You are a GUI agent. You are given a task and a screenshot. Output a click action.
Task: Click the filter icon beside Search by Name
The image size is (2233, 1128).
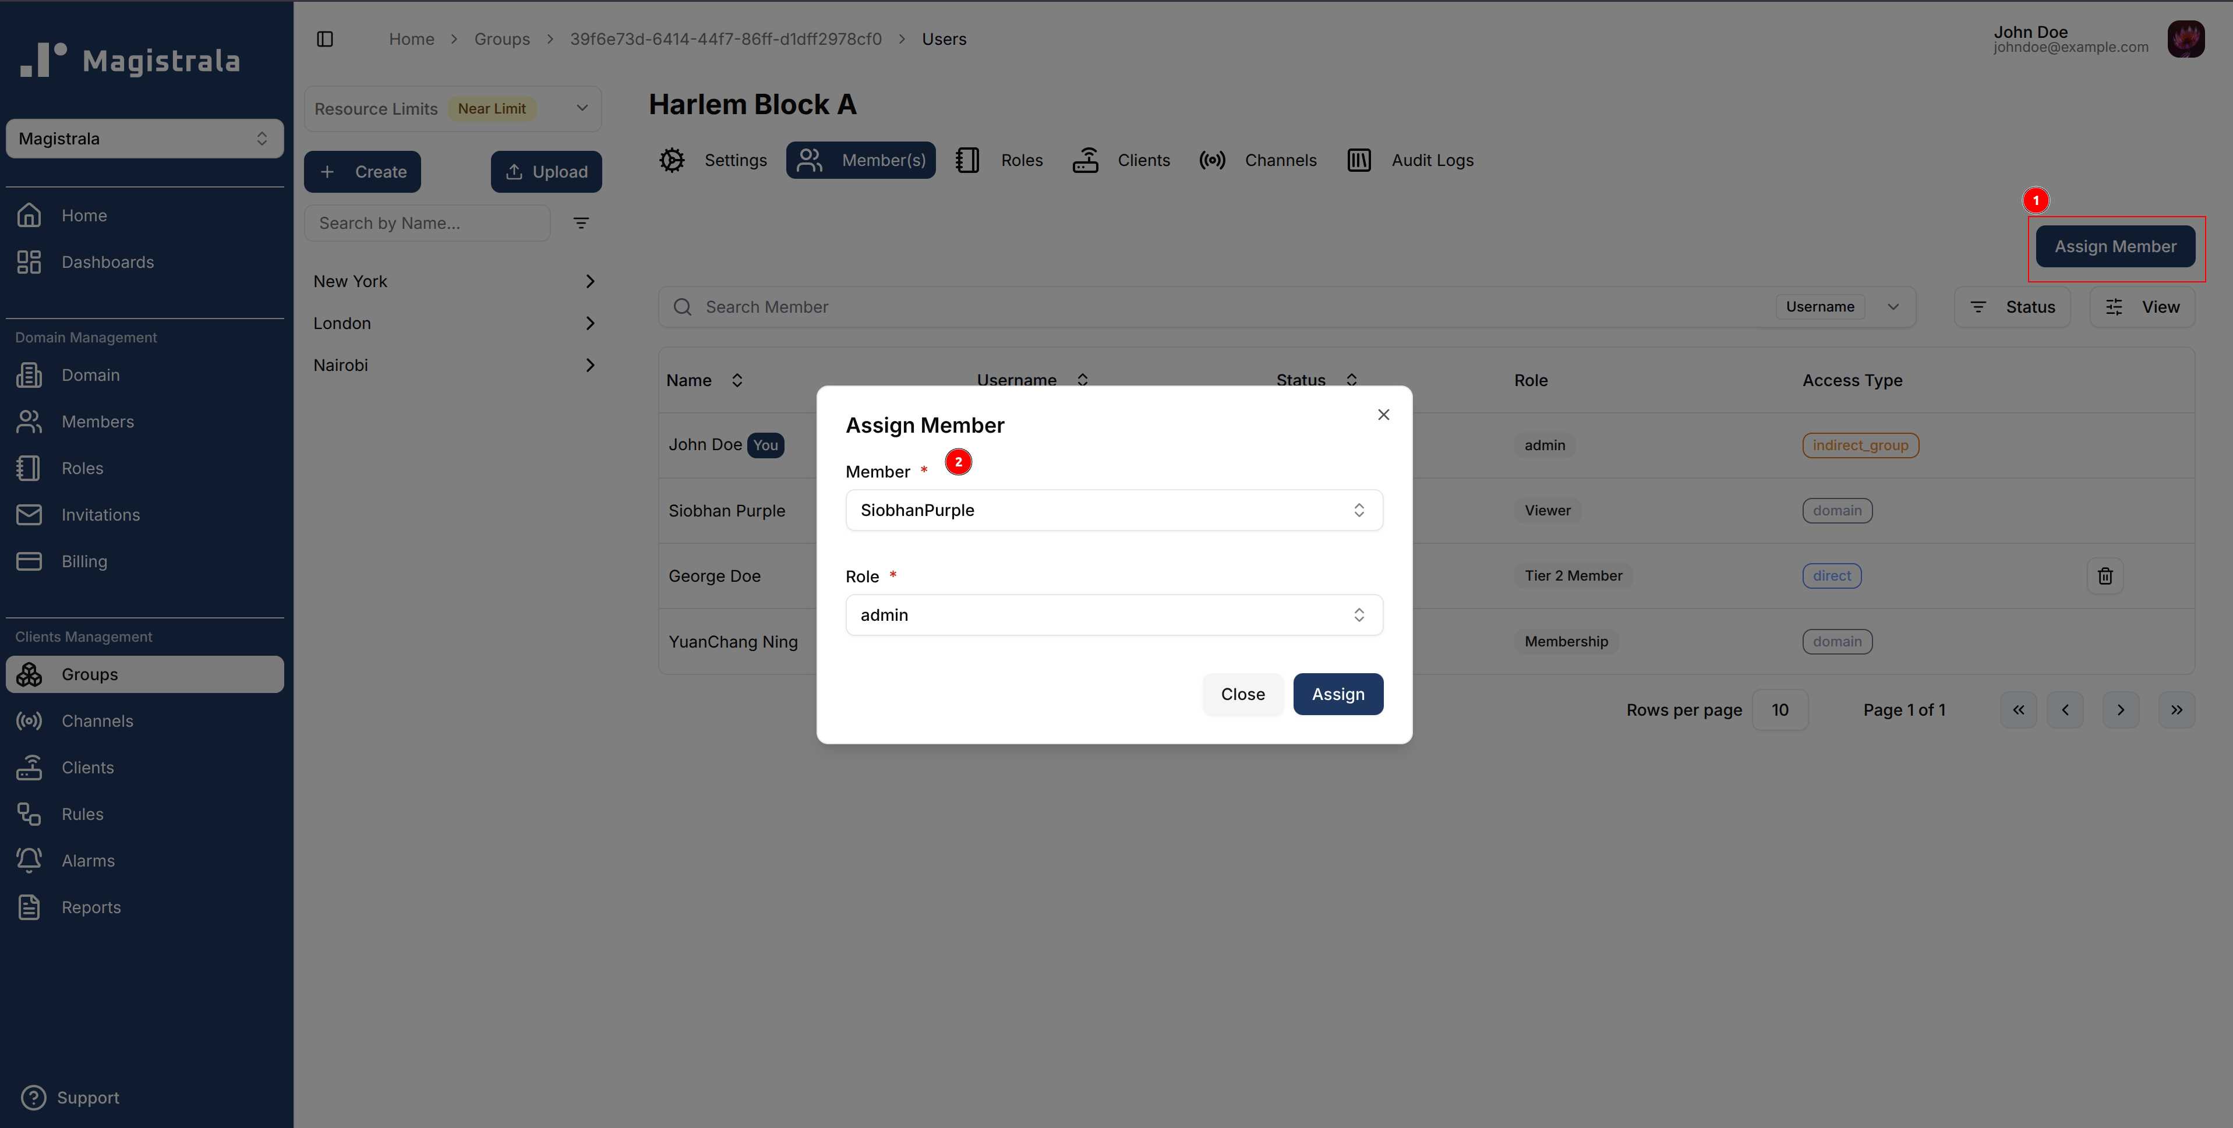(x=581, y=223)
